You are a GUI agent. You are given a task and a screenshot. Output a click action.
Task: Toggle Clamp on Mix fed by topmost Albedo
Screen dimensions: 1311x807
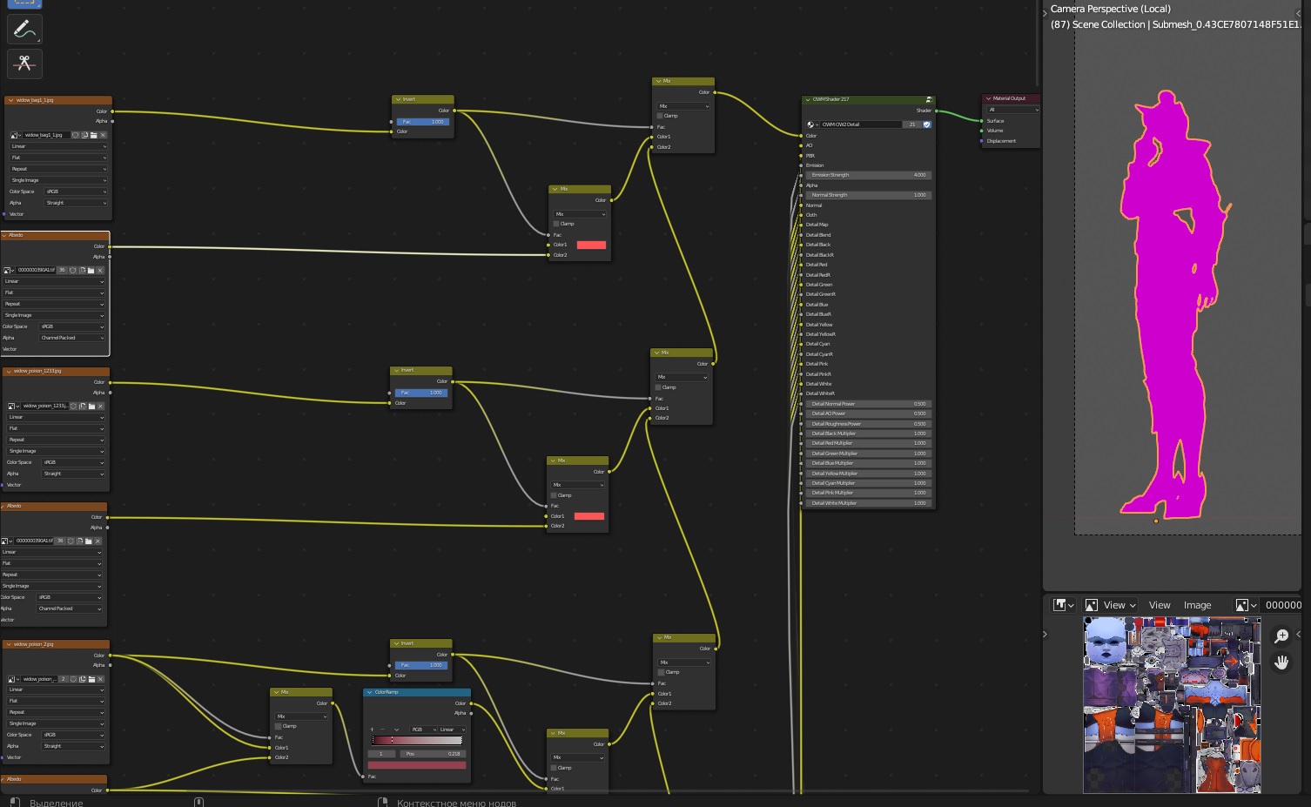(x=556, y=224)
